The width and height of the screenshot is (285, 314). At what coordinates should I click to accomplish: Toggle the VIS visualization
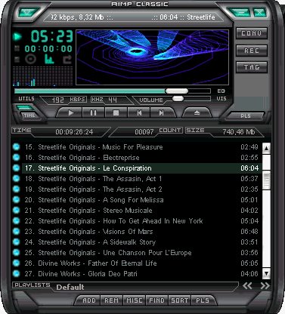coord(221,99)
